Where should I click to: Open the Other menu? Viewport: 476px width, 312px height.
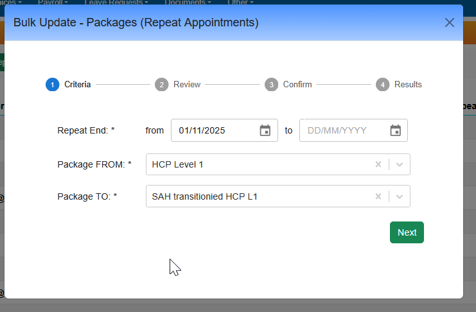240,3
